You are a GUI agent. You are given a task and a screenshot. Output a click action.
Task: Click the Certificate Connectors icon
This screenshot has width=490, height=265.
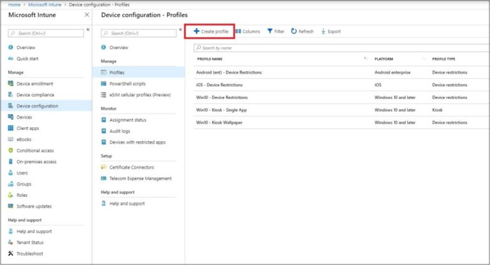(104, 167)
